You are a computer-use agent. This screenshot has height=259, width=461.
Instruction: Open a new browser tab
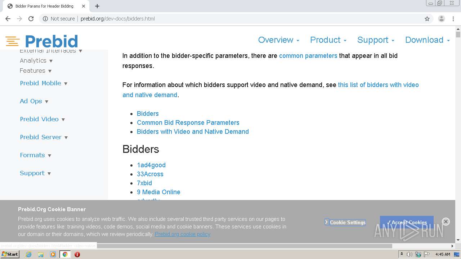[x=97, y=6]
